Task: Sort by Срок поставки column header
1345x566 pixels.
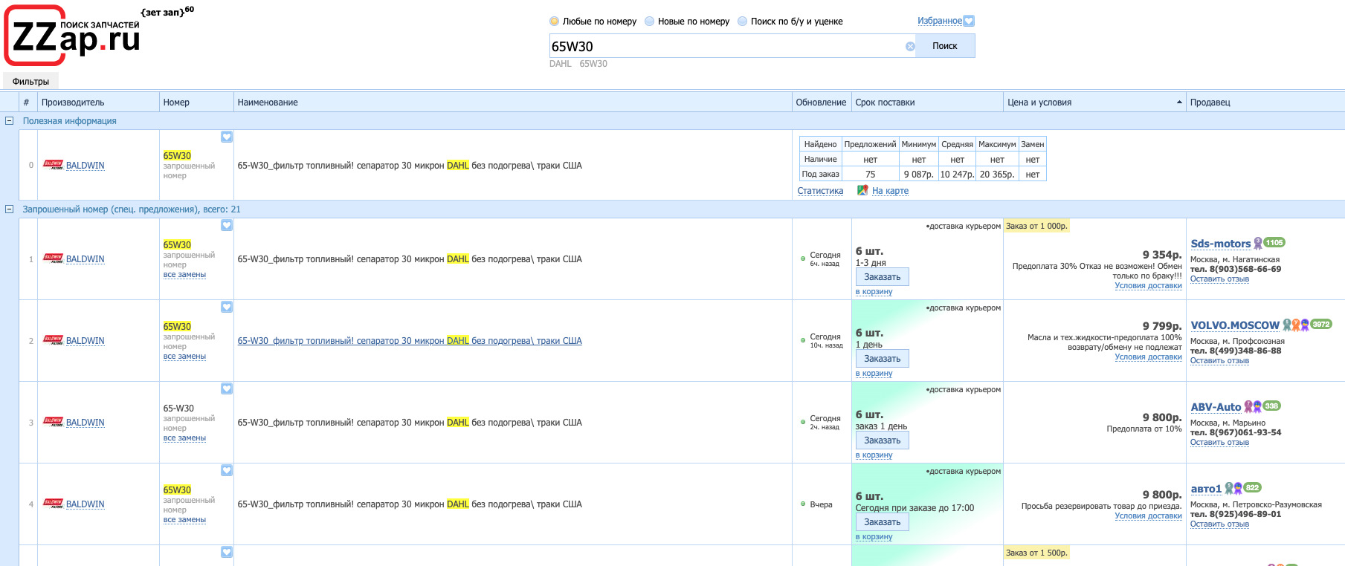Action: (x=927, y=103)
